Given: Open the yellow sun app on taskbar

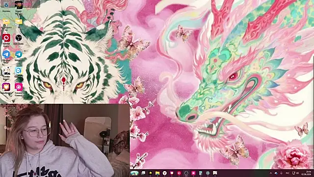Looking at the screenshot, I should (x=150, y=173).
